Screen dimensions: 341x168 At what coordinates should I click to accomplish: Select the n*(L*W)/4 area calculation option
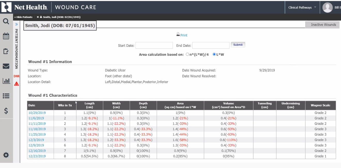(x=188, y=54)
